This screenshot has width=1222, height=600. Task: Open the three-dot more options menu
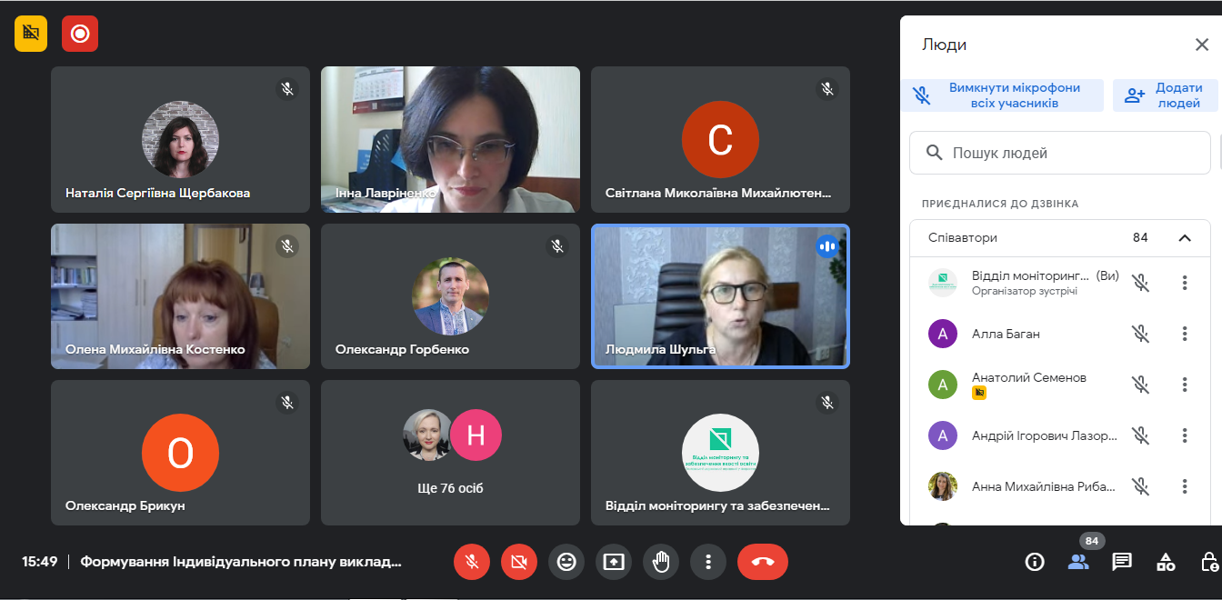708,562
